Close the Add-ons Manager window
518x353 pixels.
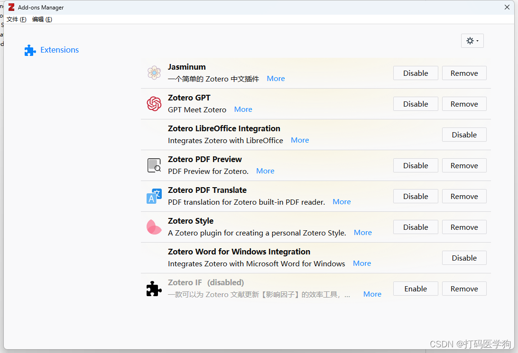(507, 7)
